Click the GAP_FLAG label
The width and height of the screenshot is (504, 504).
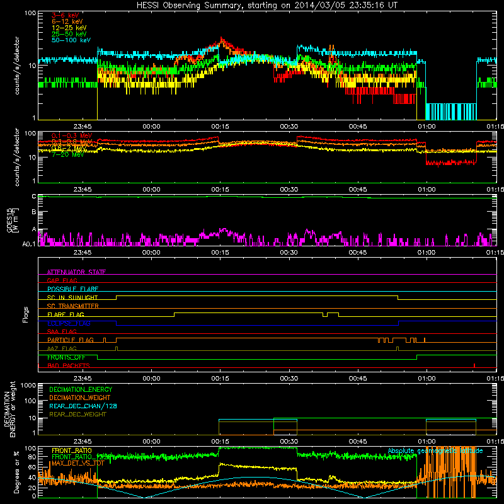click(62, 280)
